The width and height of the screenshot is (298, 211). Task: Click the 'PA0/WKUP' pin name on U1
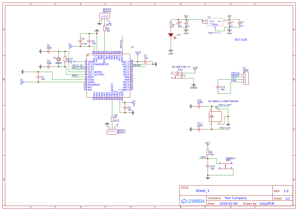point(94,85)
